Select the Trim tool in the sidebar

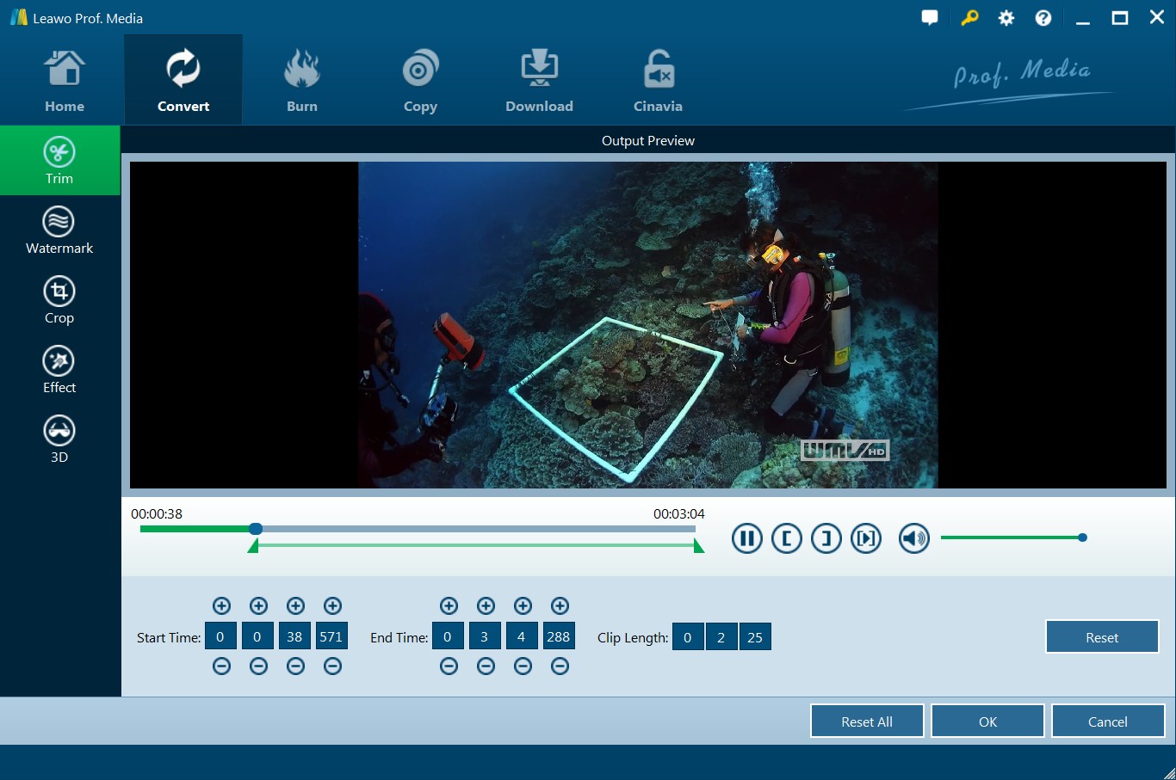tap(59, 161)
